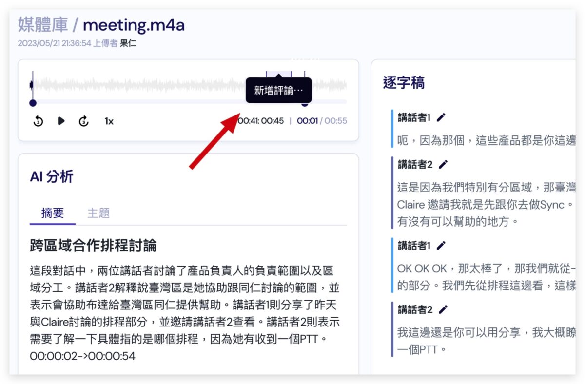Click the 00:00:02->00:00:54 timestamp

tap(82, 356)
